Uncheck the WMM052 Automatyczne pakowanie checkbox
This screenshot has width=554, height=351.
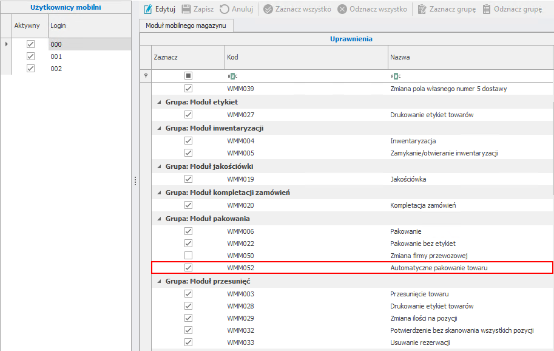point(188,267)
